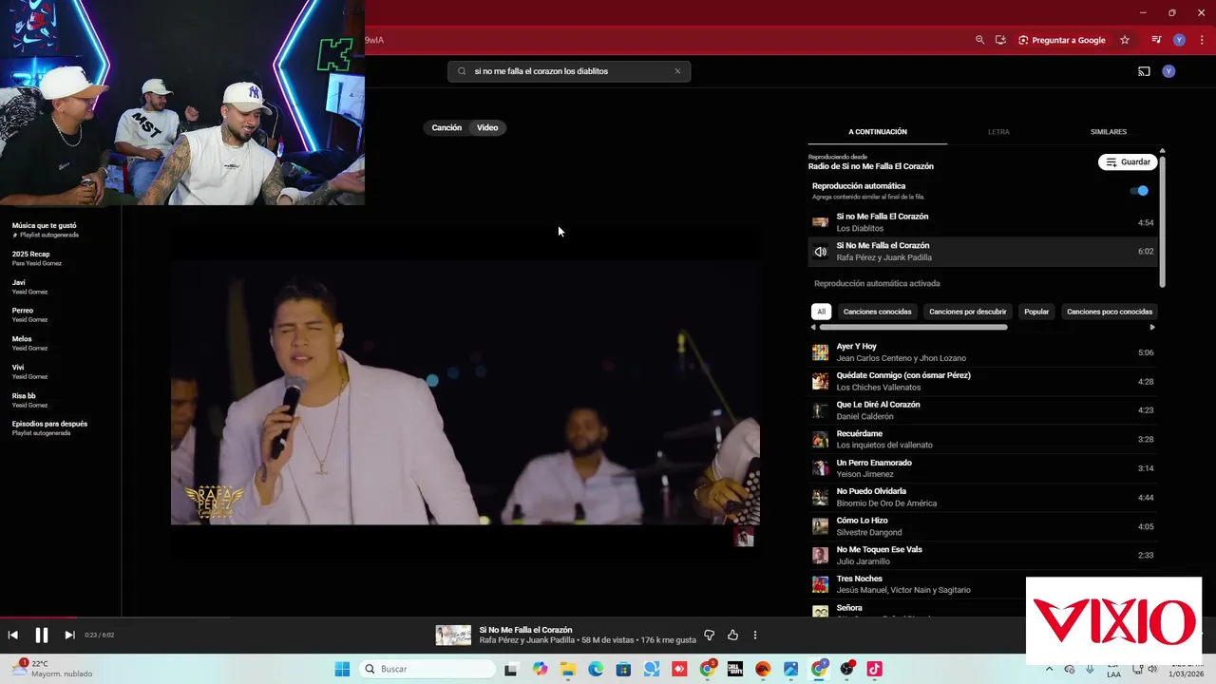The width and height of the screenshot is (1216, 684).
Task: Open Microsoft Store from the taskbar
Action: (x=623, y=669)
